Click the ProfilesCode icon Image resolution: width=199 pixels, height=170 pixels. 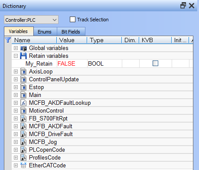point(23,158)
